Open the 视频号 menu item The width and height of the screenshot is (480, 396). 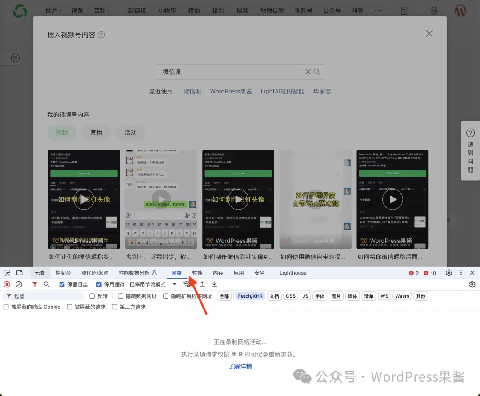click(x=304, y=11)
